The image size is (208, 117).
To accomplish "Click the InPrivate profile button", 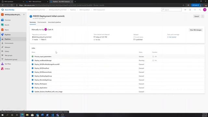I will point(197,5).
